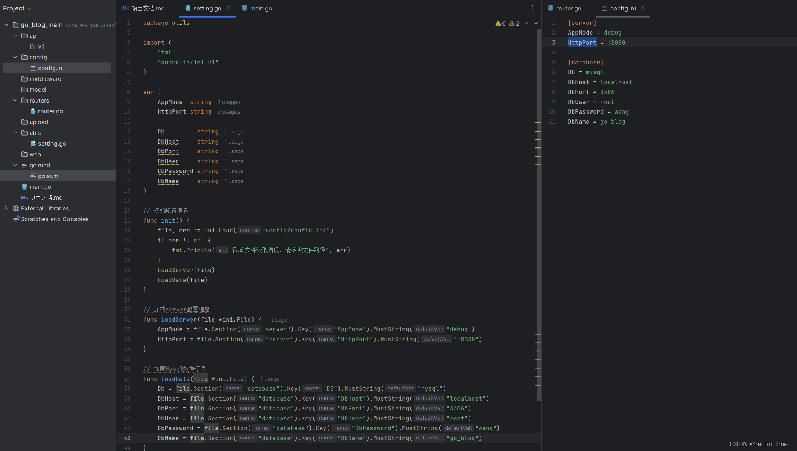The width and height of the screenshot is (797, 451).
Task: Click the 2 weak warnings indicator
Action: [514, 23]
